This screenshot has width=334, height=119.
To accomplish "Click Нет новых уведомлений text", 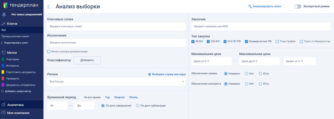I will click(27, 14).
